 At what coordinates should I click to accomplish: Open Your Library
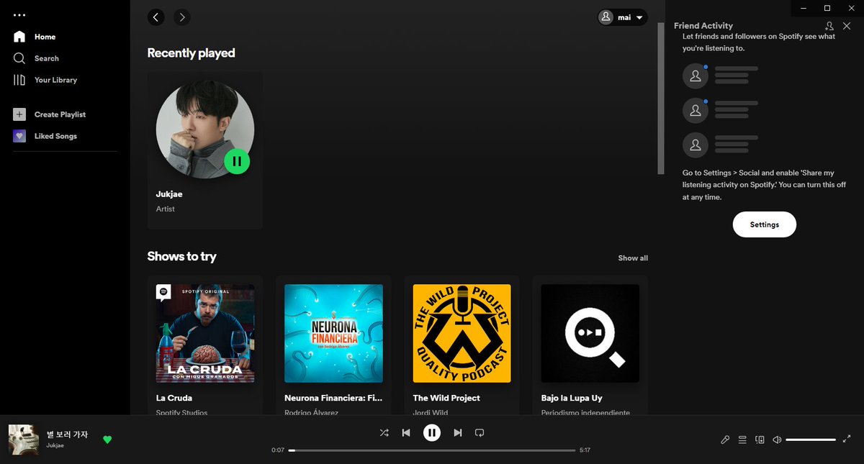45,80
